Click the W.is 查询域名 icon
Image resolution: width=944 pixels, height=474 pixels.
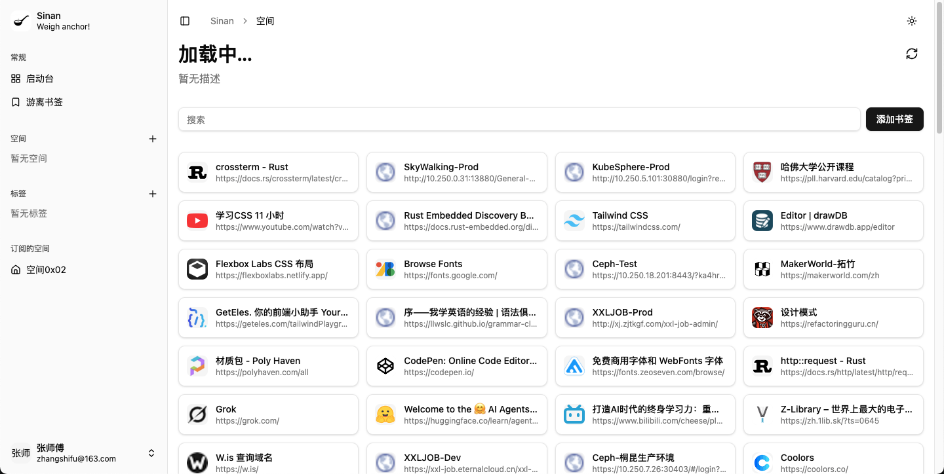197,463
